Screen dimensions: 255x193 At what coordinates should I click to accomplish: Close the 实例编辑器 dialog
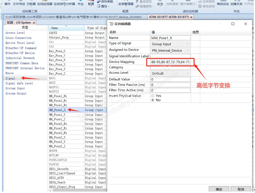245,24
